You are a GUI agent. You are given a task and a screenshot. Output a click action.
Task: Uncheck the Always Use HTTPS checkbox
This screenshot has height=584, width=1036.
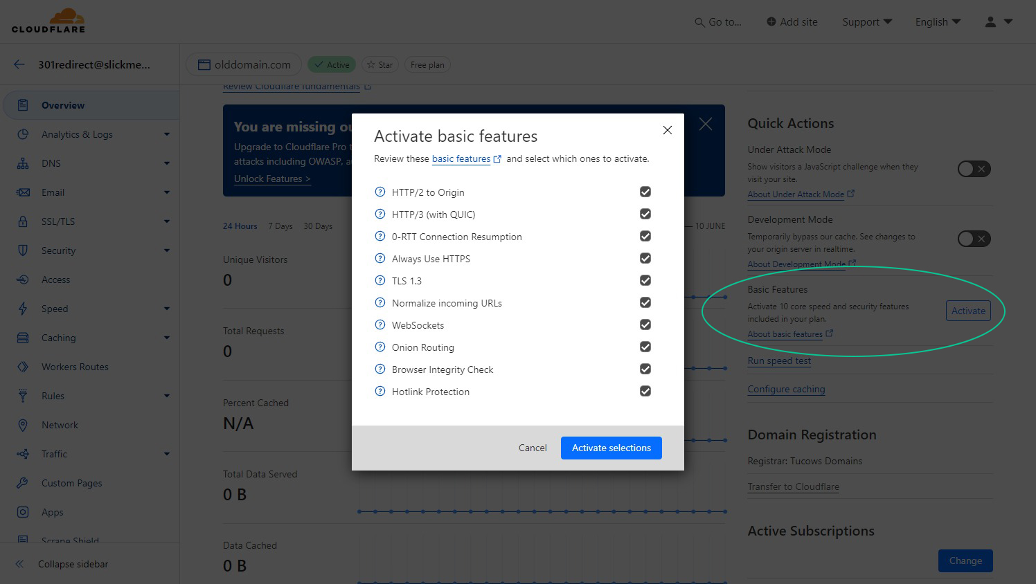645,258
